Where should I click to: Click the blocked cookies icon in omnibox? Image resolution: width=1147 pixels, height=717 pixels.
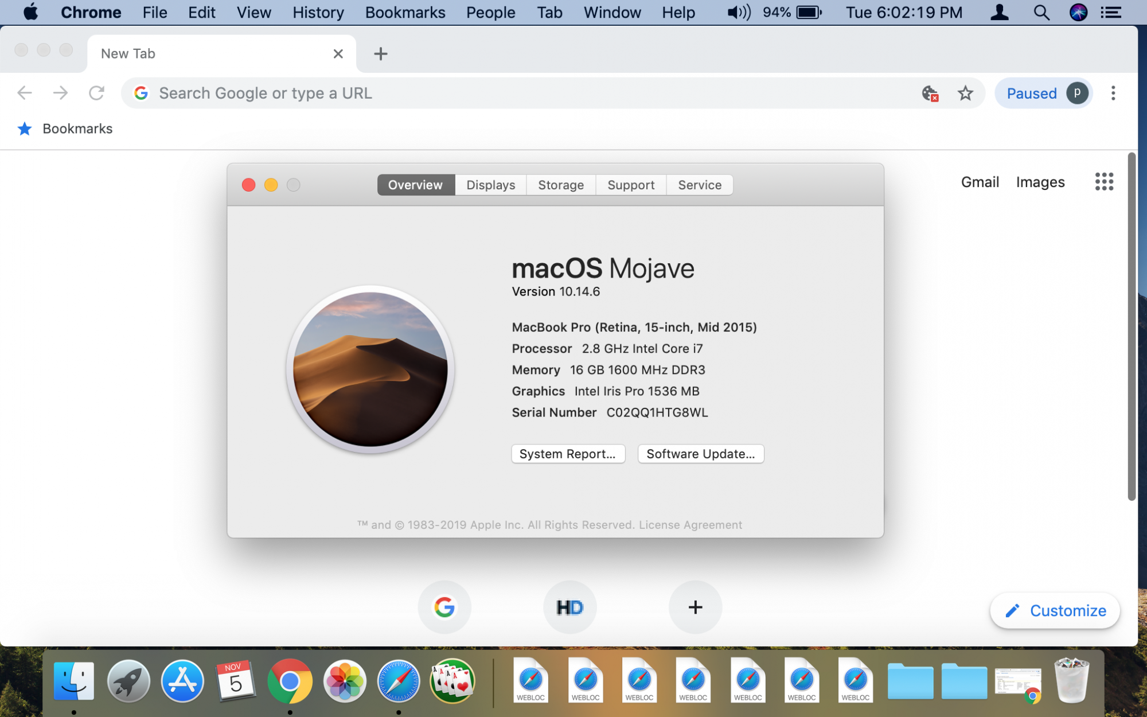[930, 93]
